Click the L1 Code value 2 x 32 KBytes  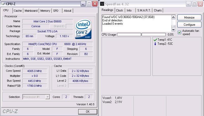point(80,76)
